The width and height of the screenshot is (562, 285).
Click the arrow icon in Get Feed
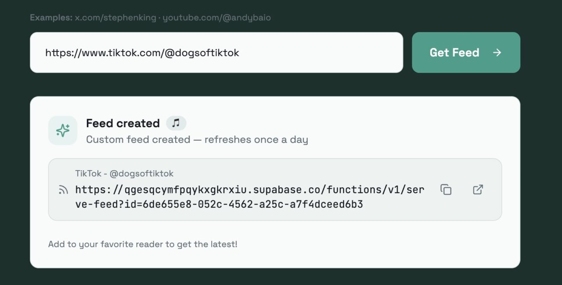point(497,53)
